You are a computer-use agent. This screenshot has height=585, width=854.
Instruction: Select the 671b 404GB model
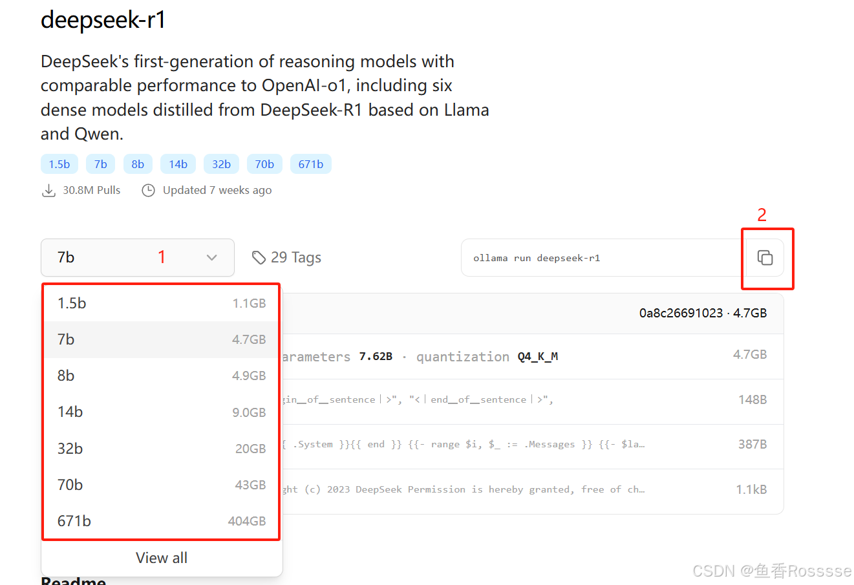[162, 521]
